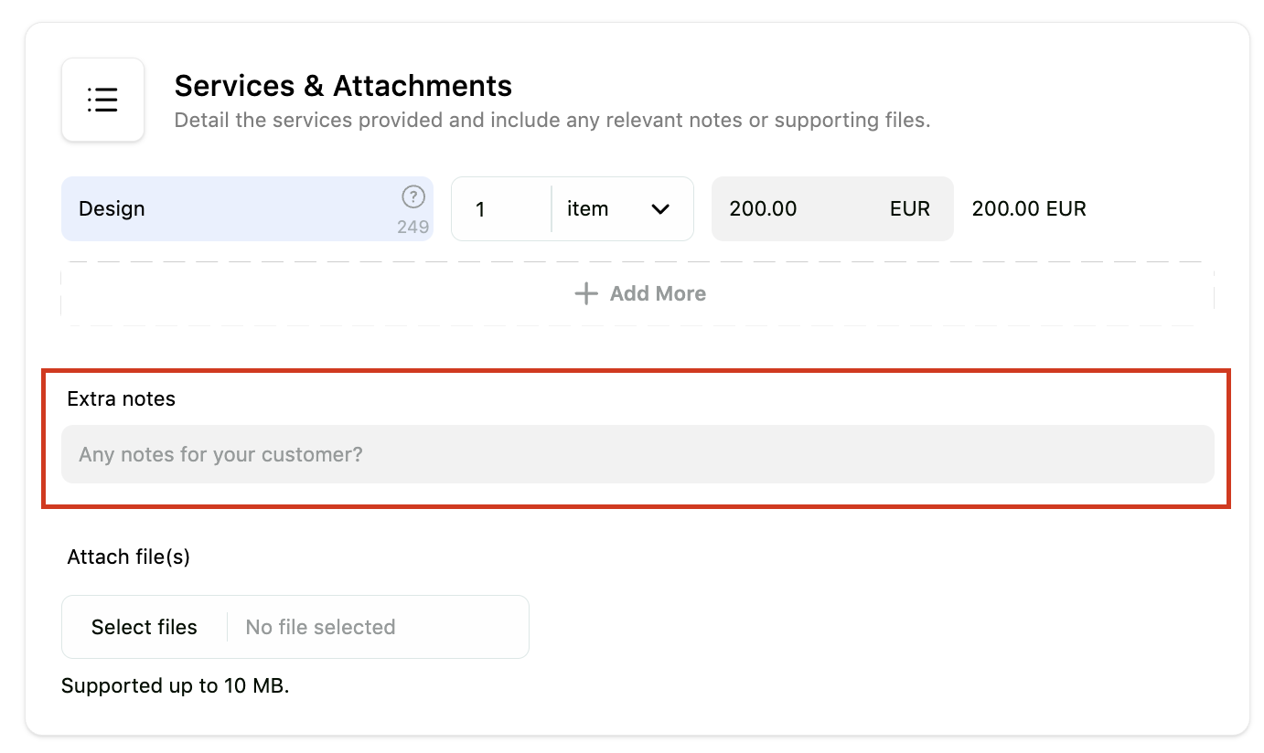Select the 'item' unit combo box text

[x=587, y=208]
